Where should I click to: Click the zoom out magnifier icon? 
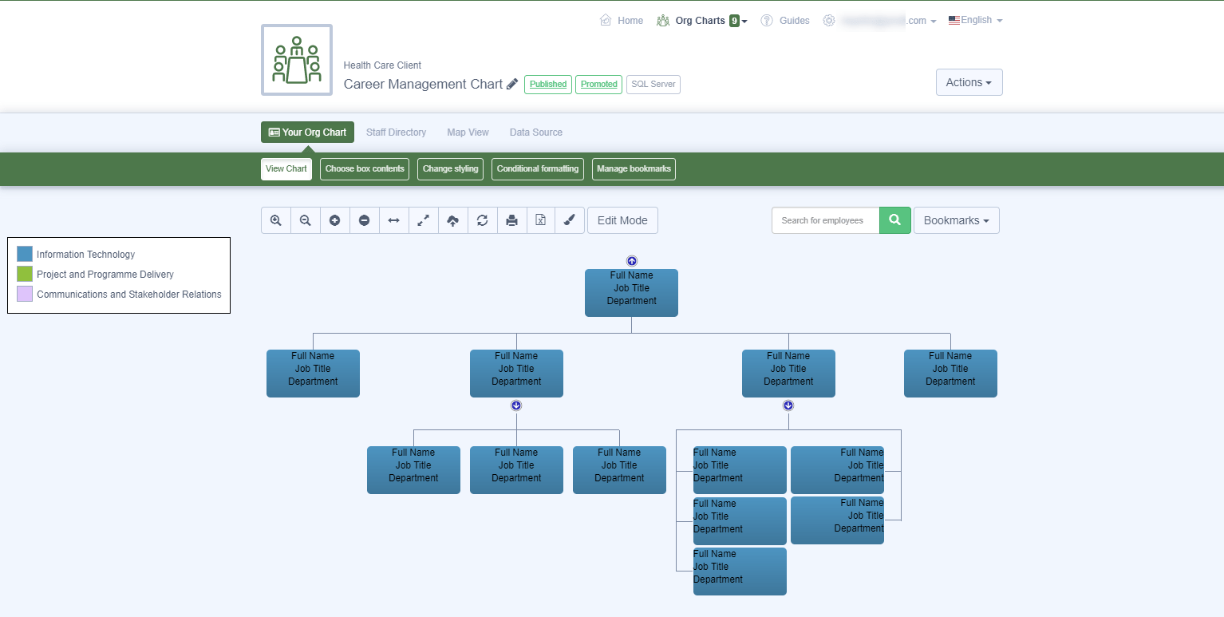(x=306, y=220)
